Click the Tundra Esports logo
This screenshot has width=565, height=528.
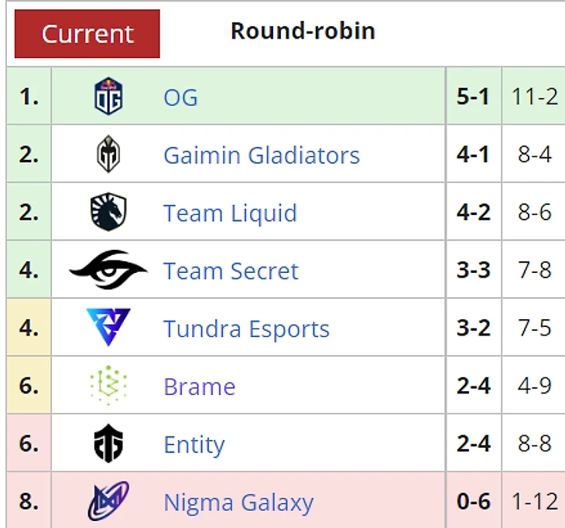[x=108, y=328]
